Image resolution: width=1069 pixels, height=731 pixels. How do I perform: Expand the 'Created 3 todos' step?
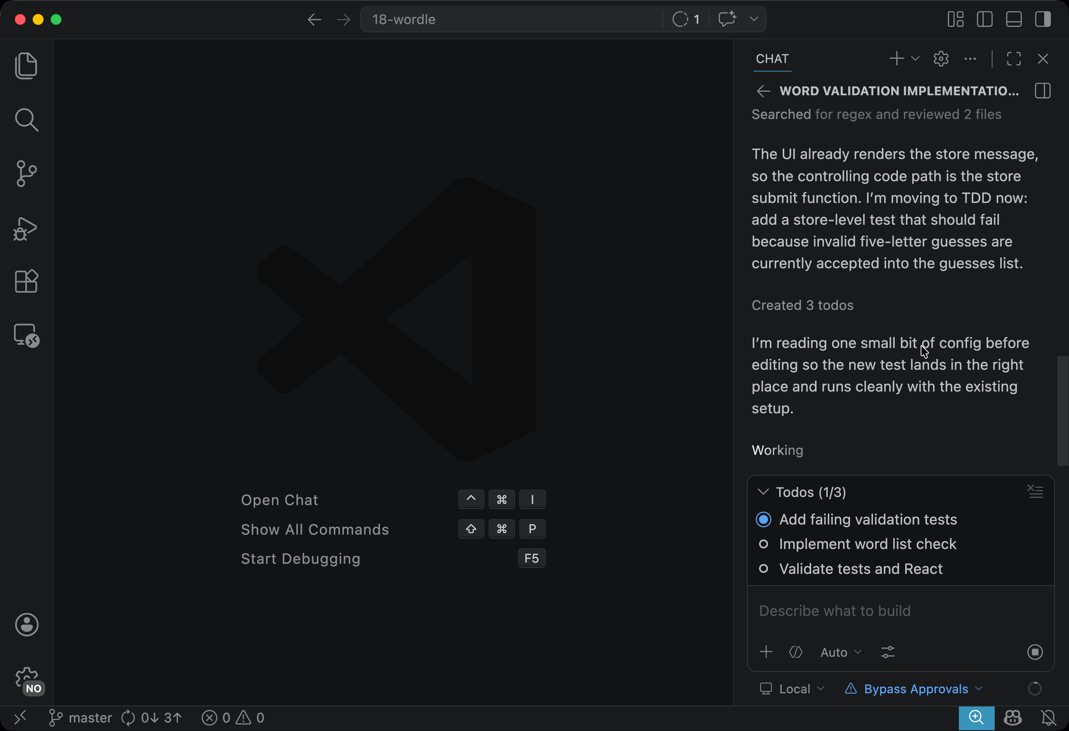coord(802,305)
